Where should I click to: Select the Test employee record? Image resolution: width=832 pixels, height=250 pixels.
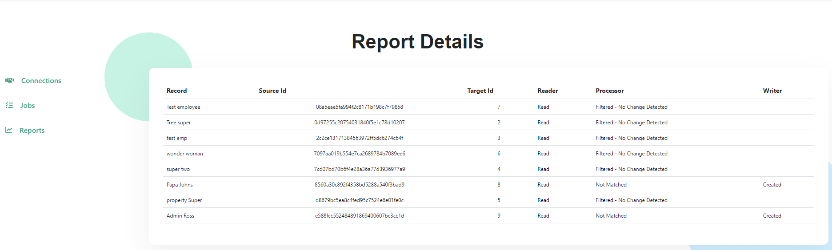(184, 107)
